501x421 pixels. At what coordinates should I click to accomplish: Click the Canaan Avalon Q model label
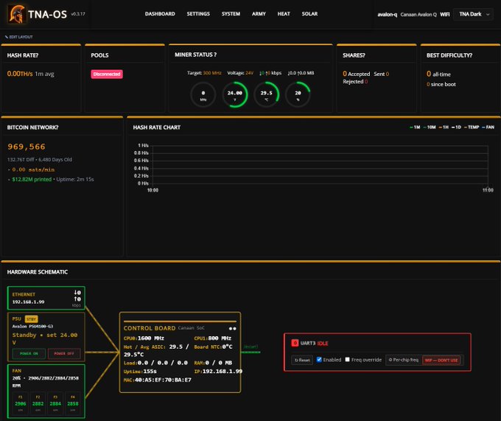[x=418, y=15]
